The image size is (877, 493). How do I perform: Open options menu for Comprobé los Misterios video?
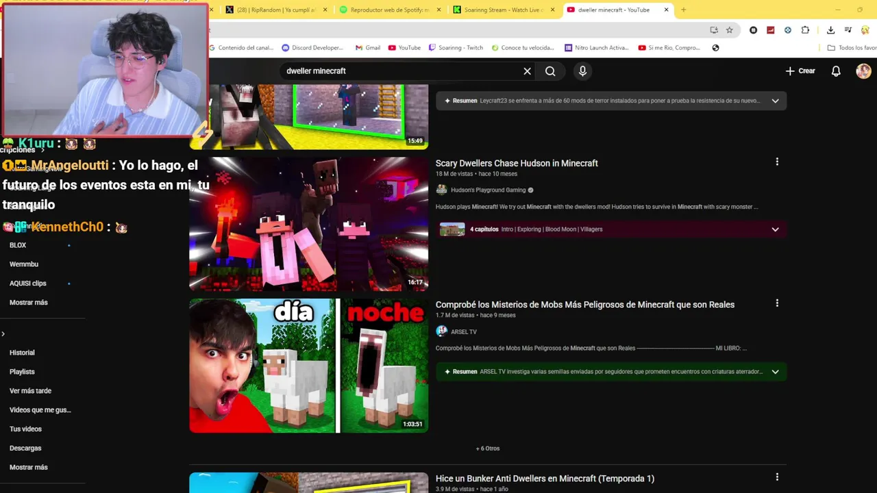777,303
